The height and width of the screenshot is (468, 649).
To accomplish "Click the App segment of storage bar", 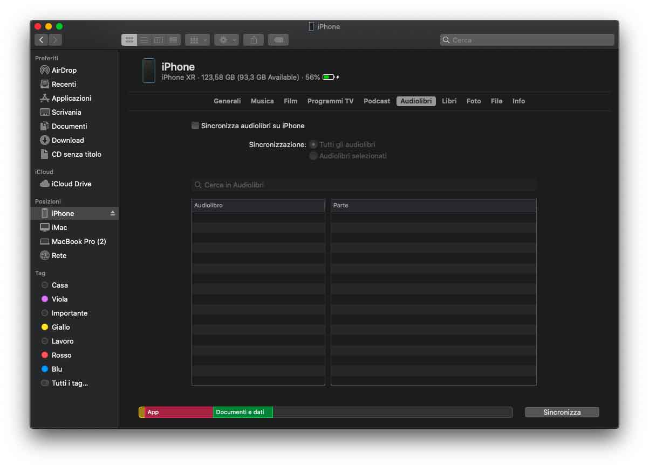I will (x=179, y=412).
